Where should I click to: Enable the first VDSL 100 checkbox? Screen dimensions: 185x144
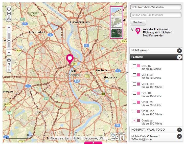coord(134,84)
